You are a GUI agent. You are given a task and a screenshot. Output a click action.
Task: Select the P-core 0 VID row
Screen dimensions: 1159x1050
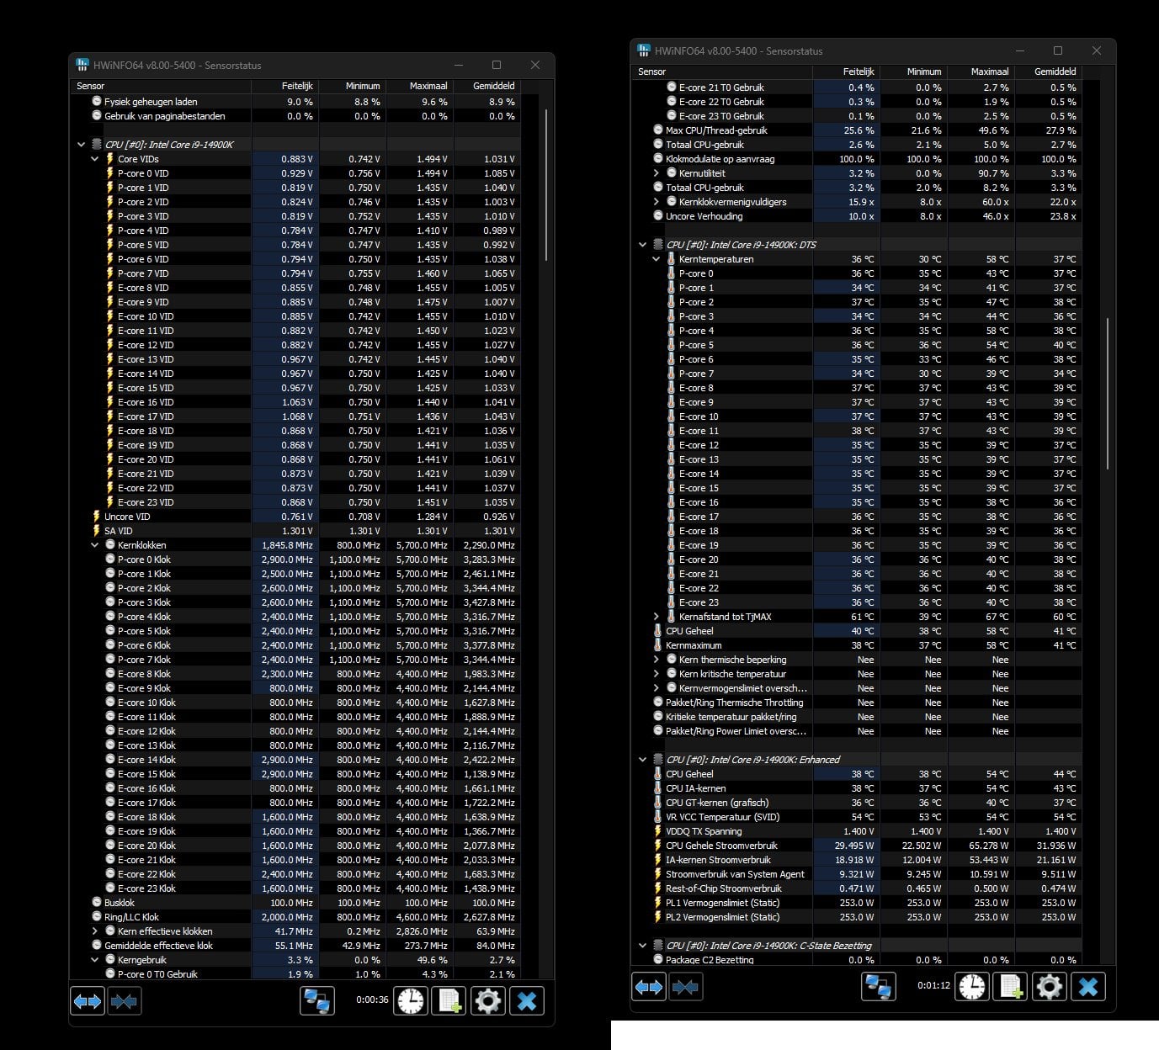295,173
